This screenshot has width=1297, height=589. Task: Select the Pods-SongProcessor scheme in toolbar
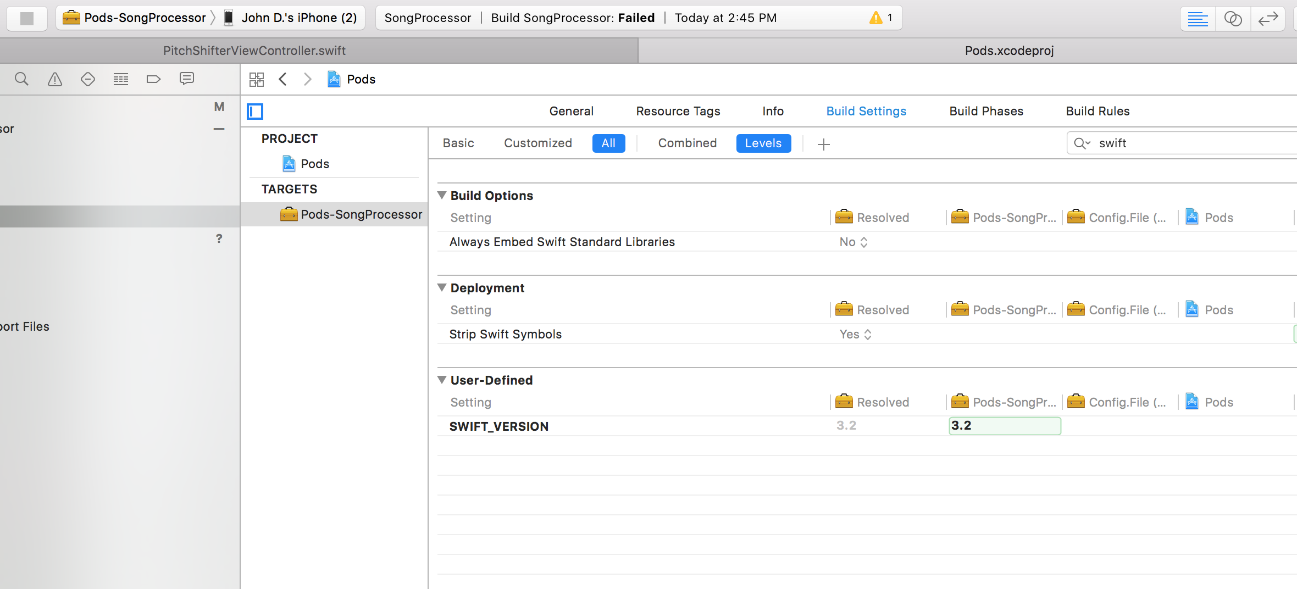[x=135, y=18]
